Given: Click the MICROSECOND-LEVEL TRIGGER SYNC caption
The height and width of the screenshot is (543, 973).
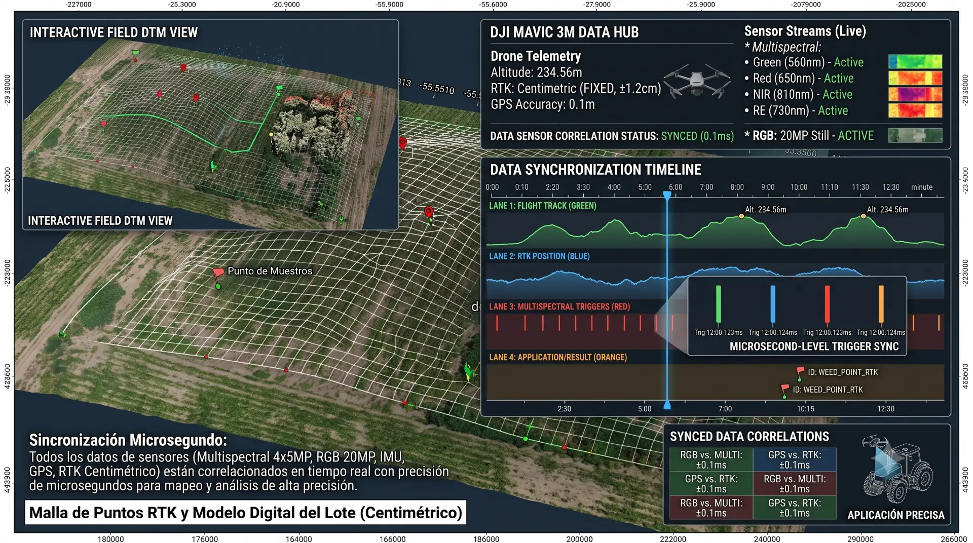Looking at the screenshot, I should (814, 346).
